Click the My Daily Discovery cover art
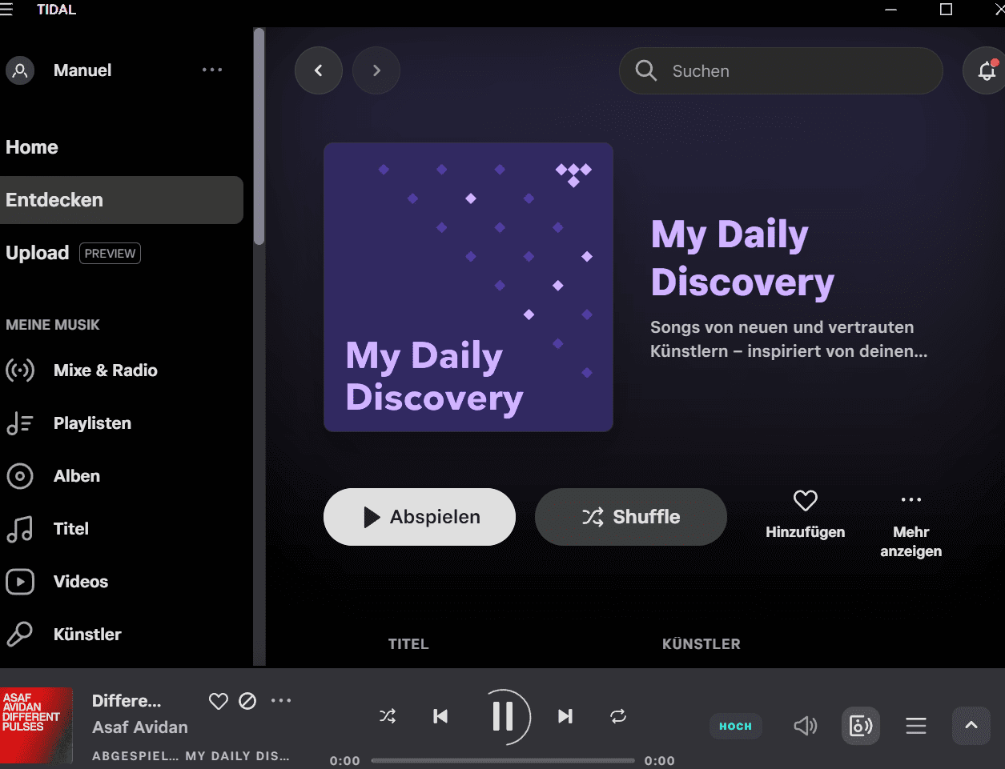 468,287
